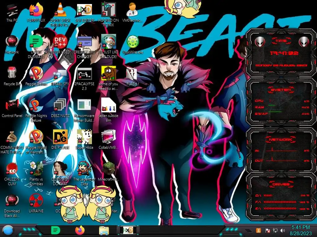317x237 pixels.
Task: Open File Explorer from the taskbar
Action: pyautogui.click(x=104, y=231)
